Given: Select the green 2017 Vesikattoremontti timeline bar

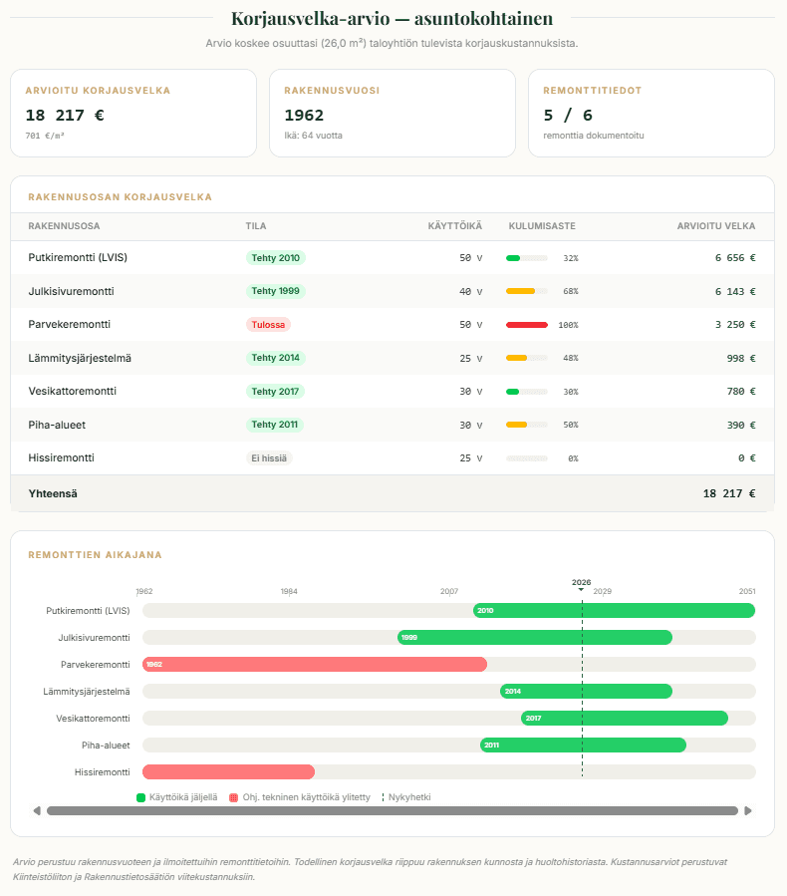Looking at the screenshot, I should click(624, 719).
